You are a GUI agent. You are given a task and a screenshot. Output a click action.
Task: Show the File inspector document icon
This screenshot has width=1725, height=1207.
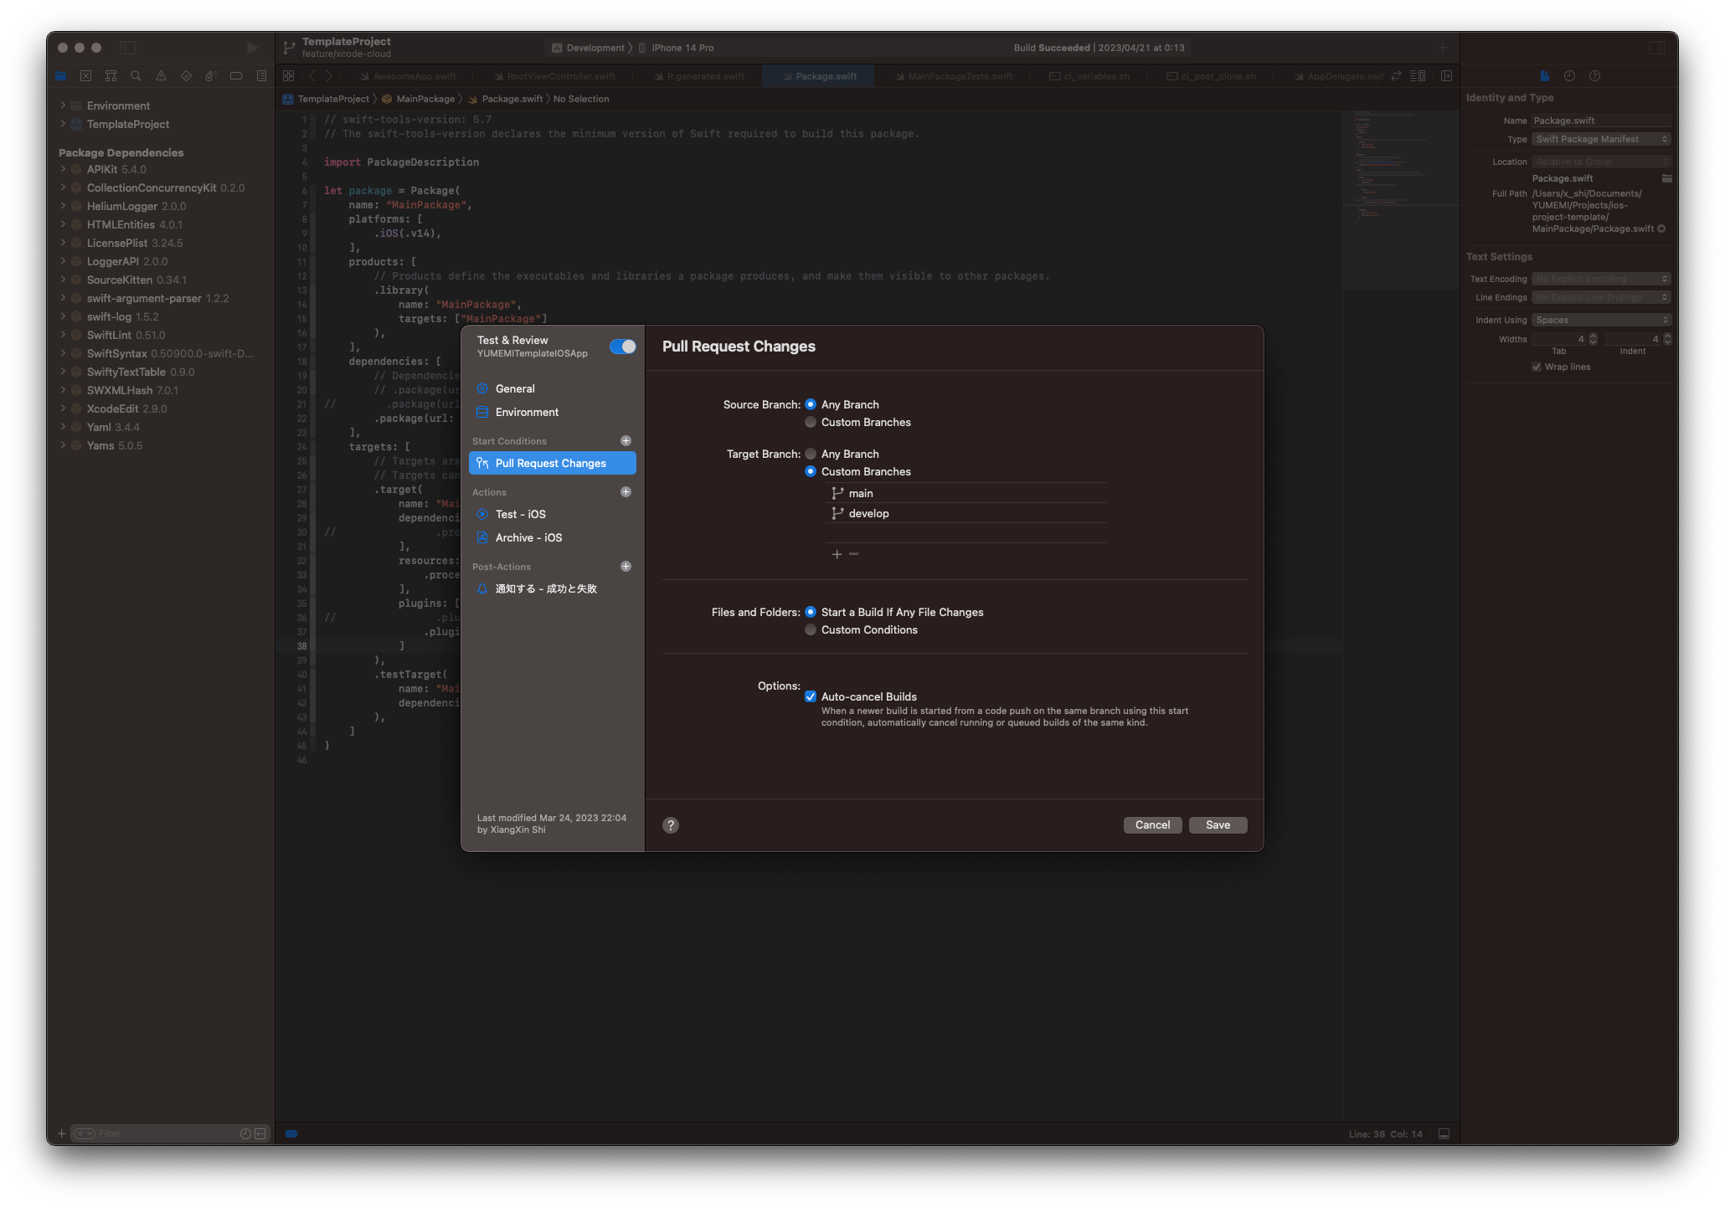point(1544,75)
